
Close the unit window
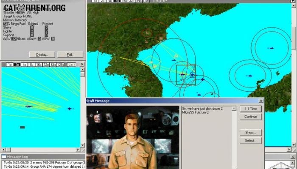coord(82,65)
